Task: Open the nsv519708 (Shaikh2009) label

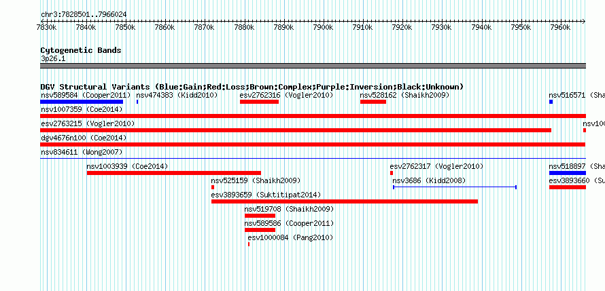Action: click(x=289, y=209)
